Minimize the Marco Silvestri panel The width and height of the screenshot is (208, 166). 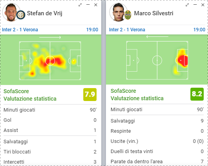tap(195, 5)
